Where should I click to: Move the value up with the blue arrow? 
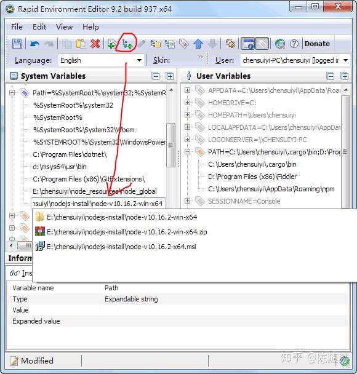click(x=198, y=44)
